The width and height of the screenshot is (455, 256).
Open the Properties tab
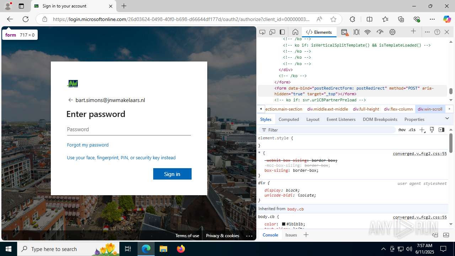[x=414, y=119]
